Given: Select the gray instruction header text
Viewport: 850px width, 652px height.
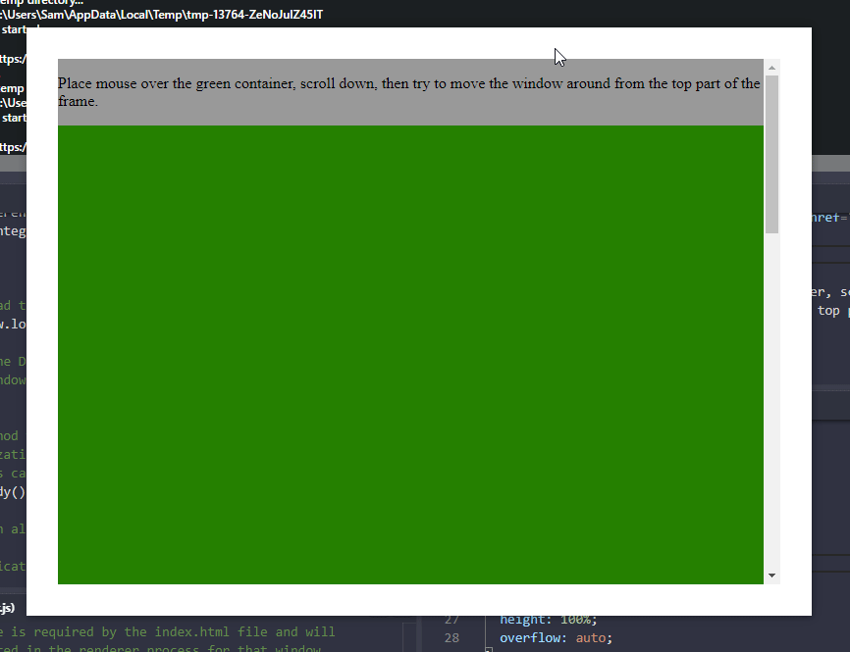Looking at the screenshot, I should click(x=409, y=91).
